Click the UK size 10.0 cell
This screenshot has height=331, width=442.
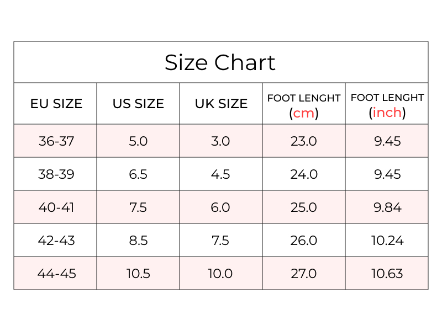coord(220,274)
